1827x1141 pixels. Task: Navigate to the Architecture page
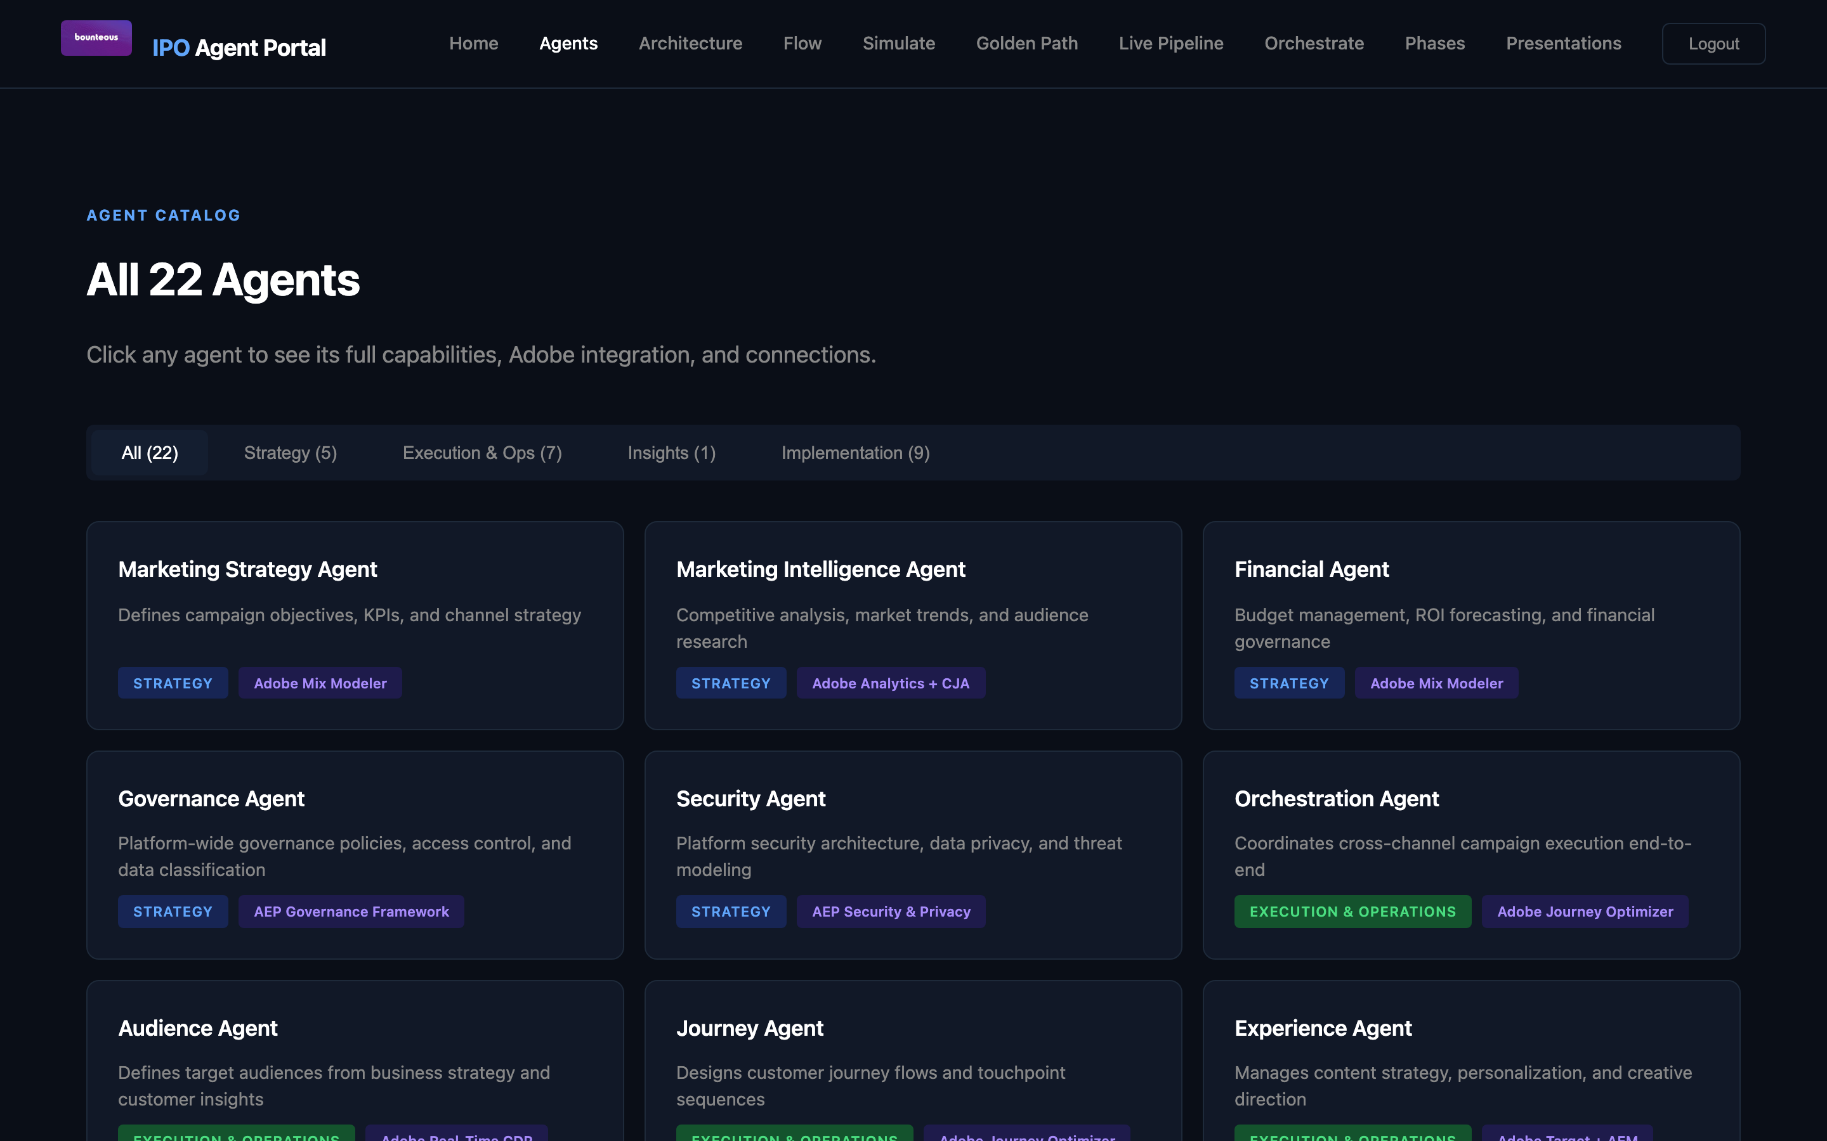point(690,43)
